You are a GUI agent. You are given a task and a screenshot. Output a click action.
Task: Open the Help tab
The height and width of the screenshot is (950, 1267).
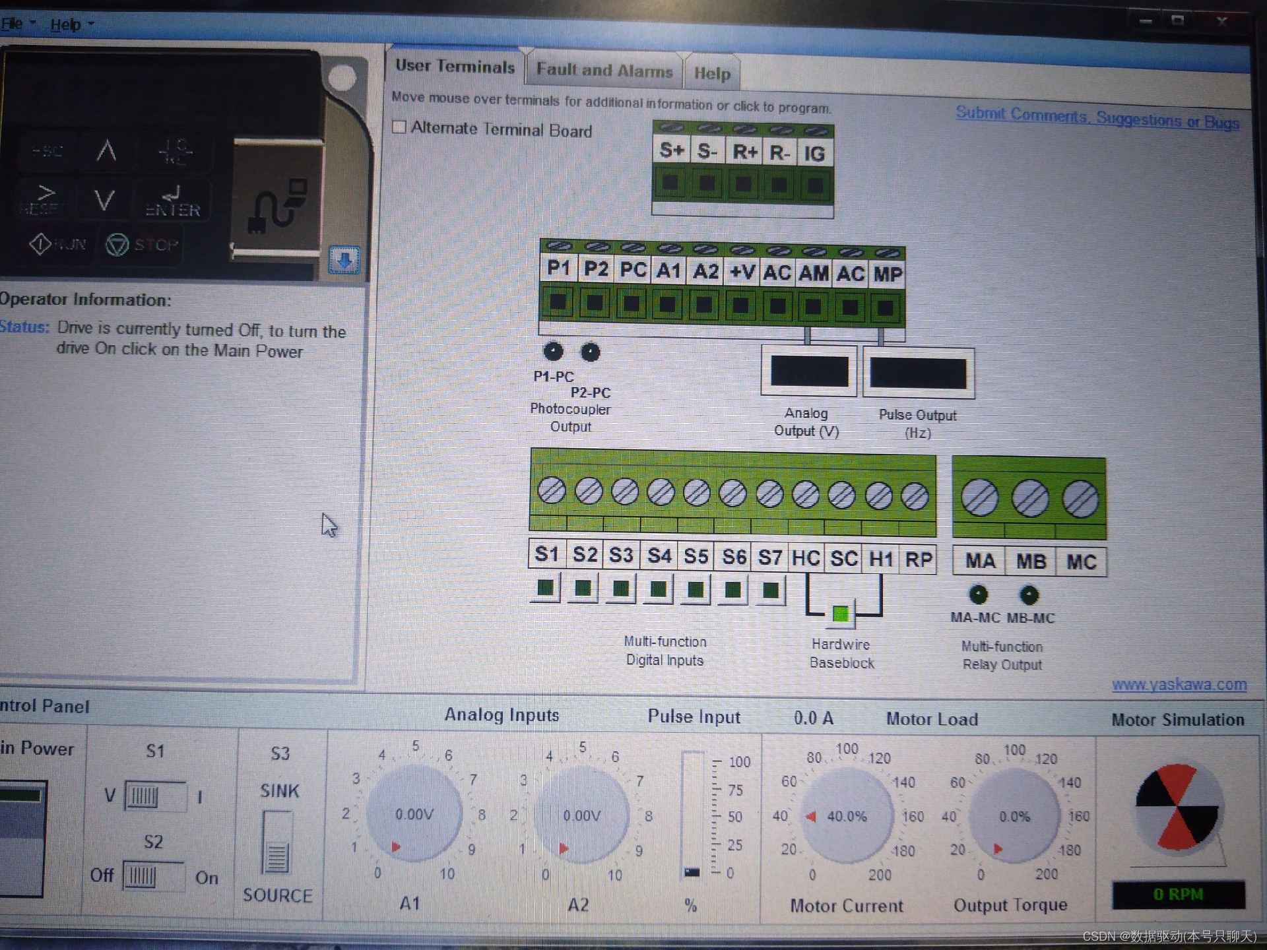[712, 73]
